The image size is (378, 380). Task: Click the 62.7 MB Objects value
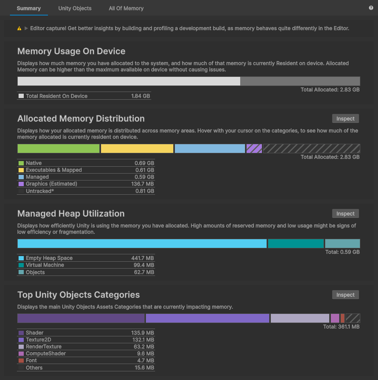coord(144,272)
